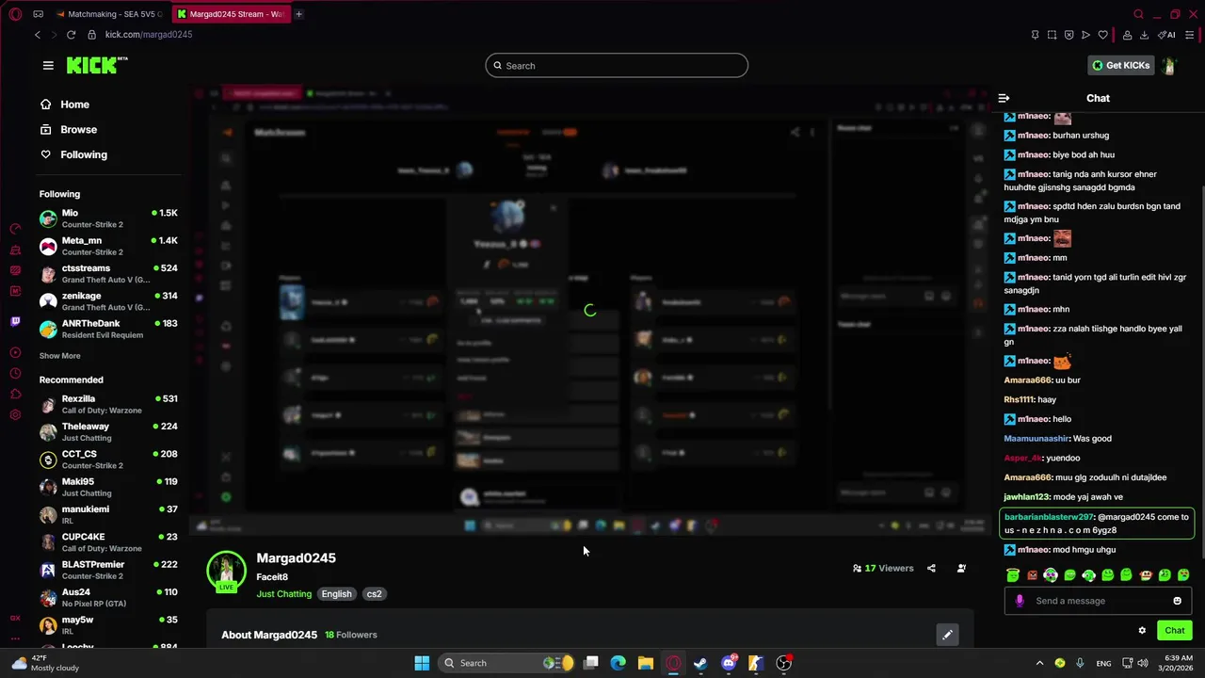Open Following in the sidebar menu
The height and width of the screenshot is (678, 1205).
74,154
